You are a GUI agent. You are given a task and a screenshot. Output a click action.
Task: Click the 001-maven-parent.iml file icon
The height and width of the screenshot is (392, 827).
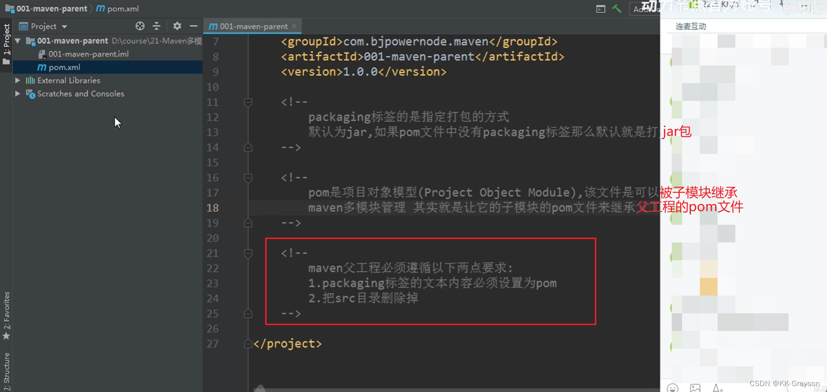(x=42, y=54)
